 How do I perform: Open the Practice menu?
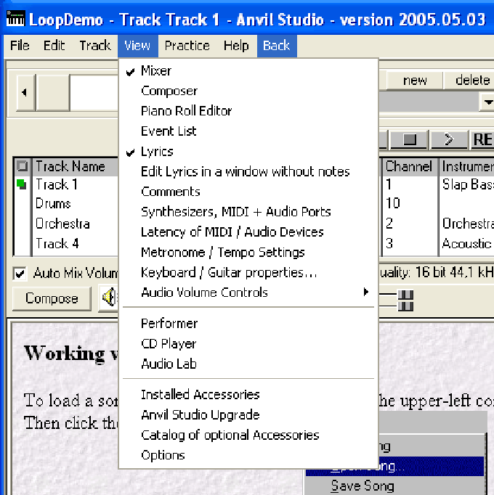pyautogui.click(x=187, y=46)
